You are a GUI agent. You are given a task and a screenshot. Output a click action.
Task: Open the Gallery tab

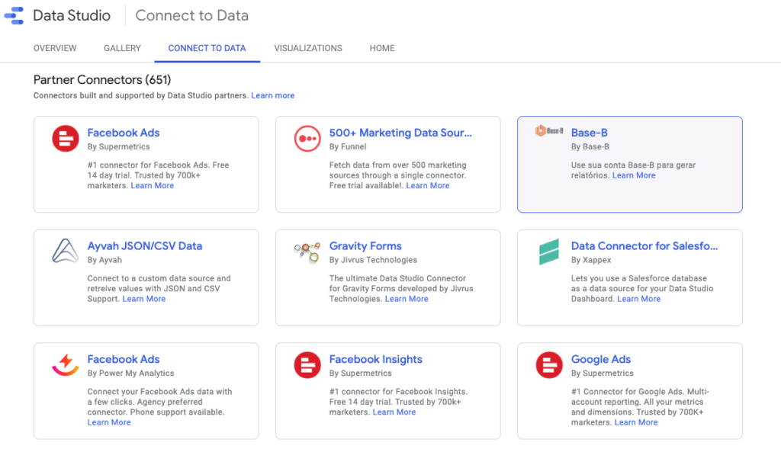point(122,48)
